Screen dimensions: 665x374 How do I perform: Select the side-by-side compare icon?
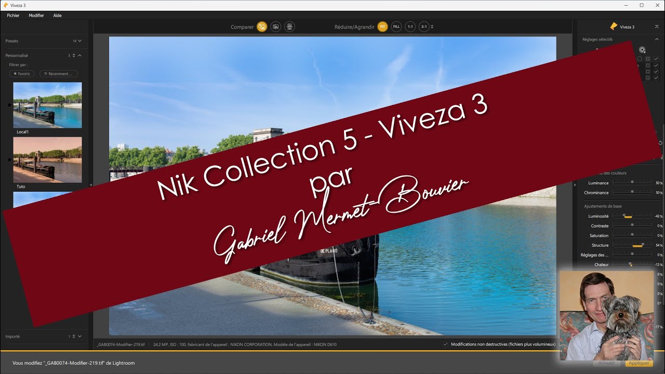point(290,26)
